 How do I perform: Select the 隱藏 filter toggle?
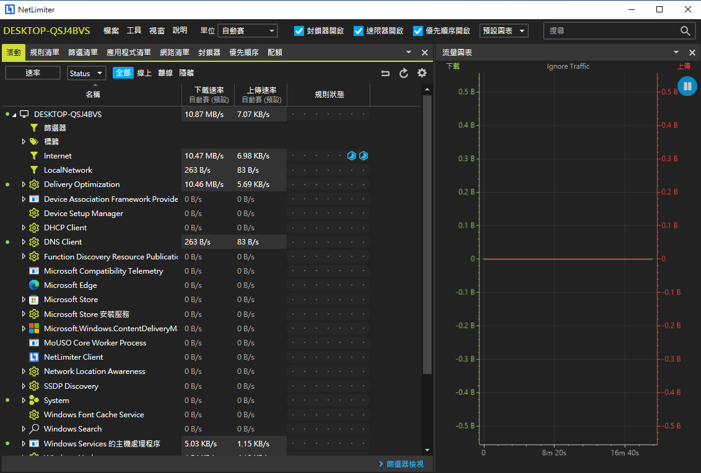pyautogui.click(x=186, y=73)
